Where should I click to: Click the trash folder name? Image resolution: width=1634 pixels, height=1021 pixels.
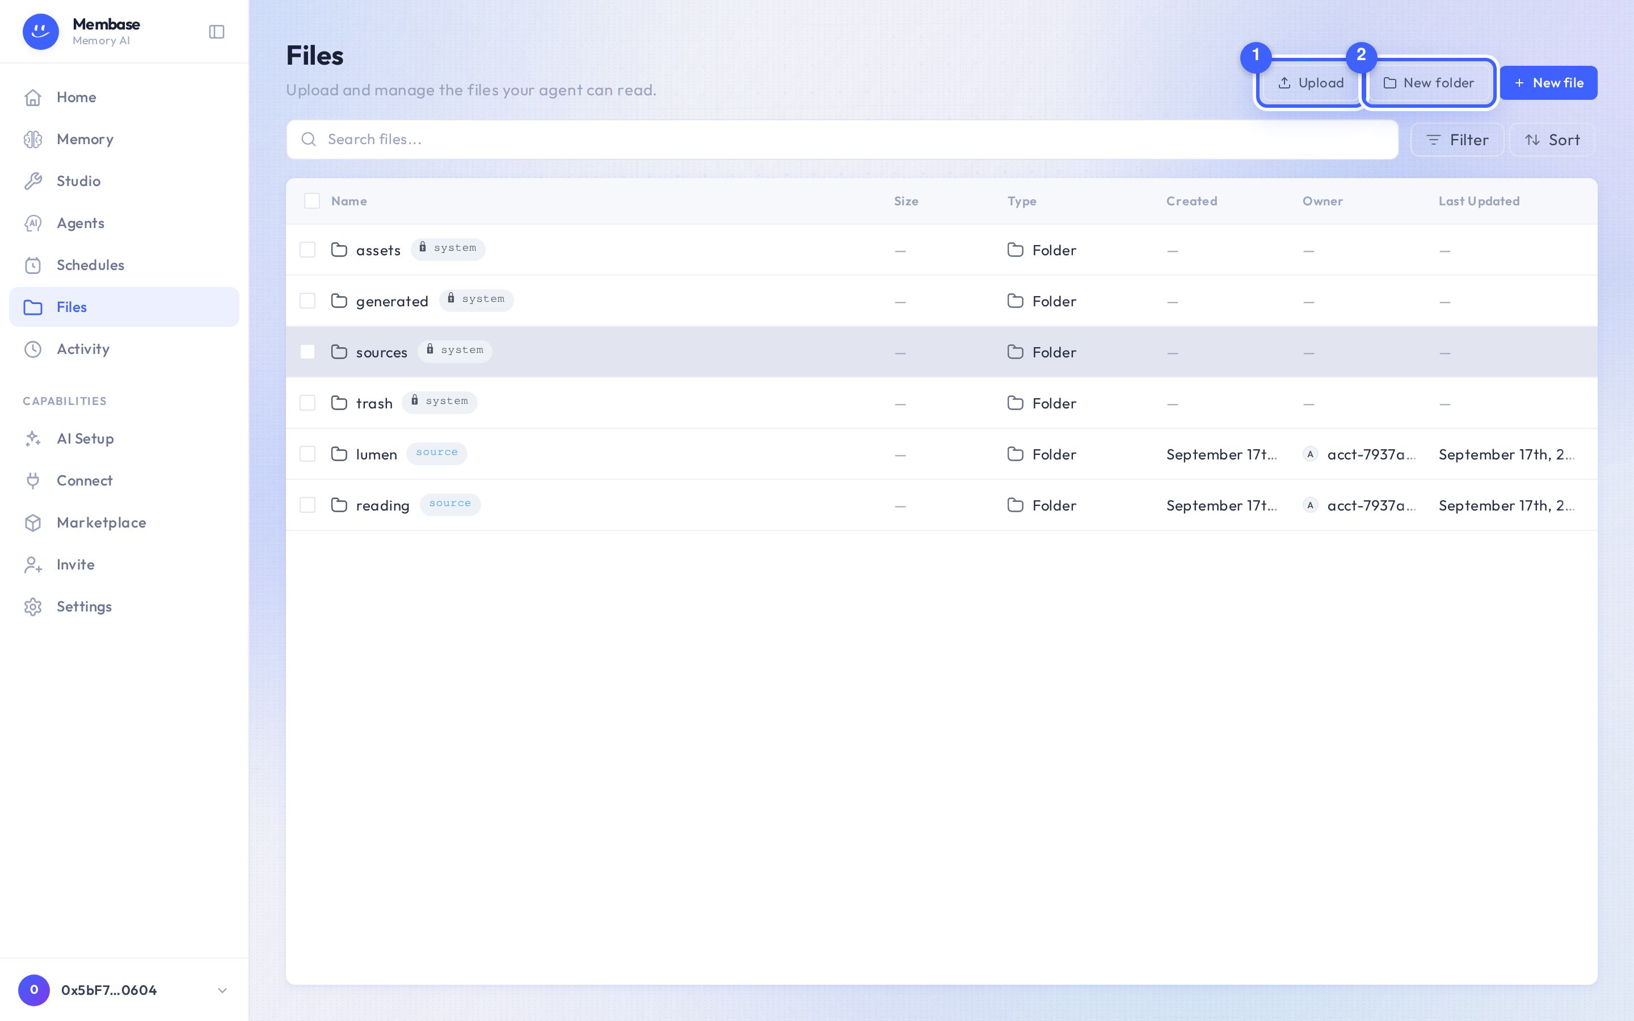pos(374,403)
